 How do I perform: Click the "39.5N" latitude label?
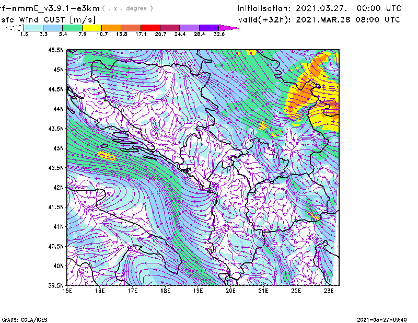coord(56,285)
